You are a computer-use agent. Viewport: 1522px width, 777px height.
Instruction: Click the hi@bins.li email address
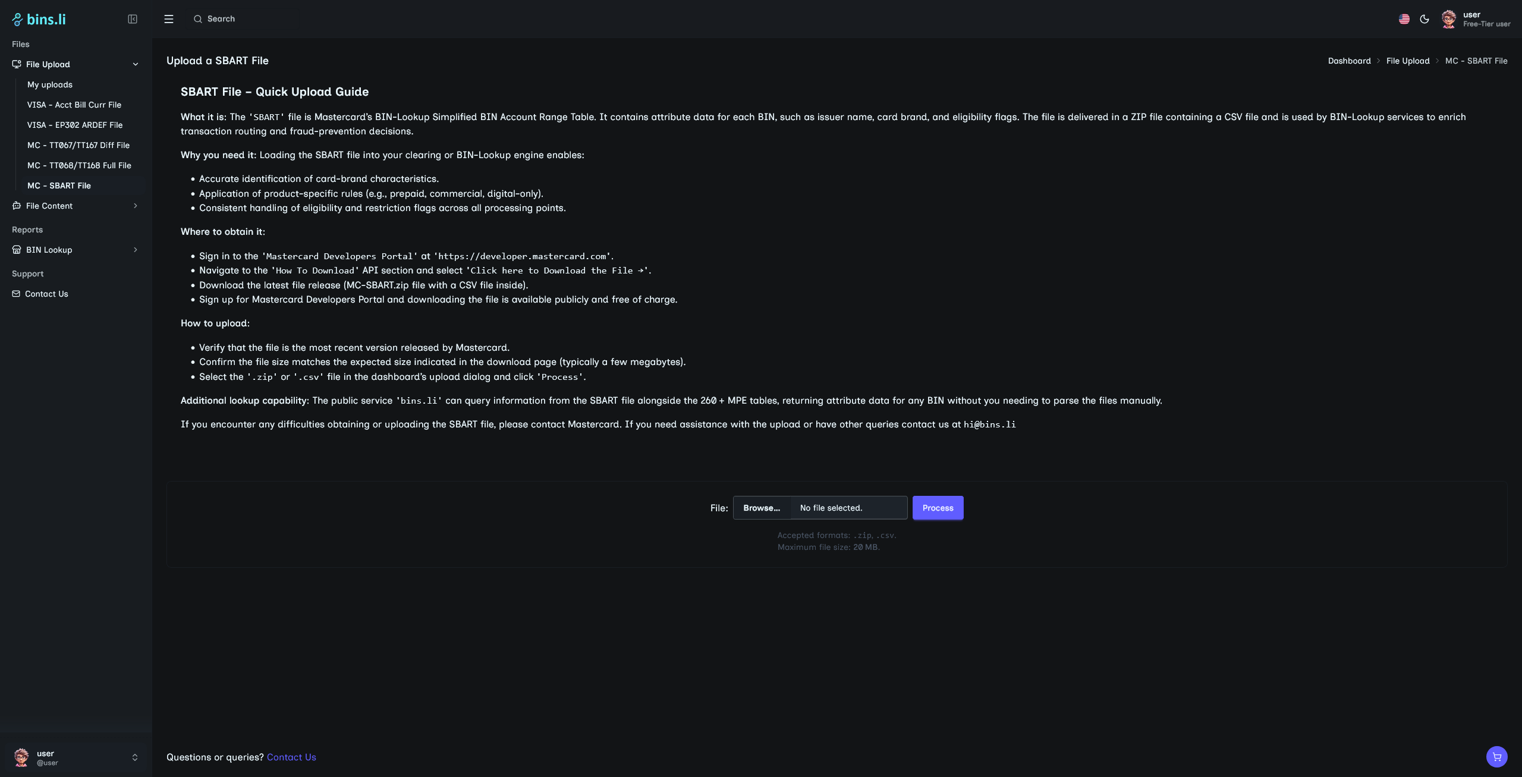(x=990, y=424)
